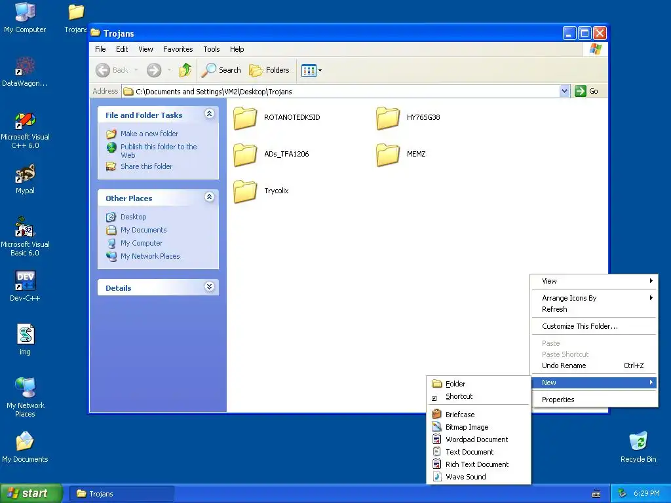Click Share this folder link
Image resolution: width=671 pixels, height=503 pixels.
point(146,166)
